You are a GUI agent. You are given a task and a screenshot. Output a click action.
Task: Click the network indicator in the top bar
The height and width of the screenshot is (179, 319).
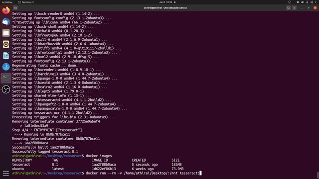(x=298, y=2)
